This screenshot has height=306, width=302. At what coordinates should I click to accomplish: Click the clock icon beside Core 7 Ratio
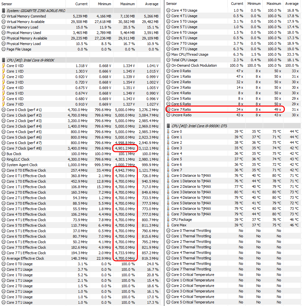pos(168,109)
